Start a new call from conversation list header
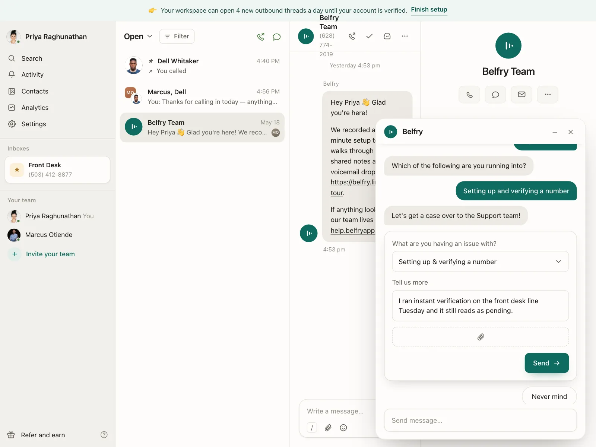Viewport: 596px width, 447px height. pyautogui.click(x=261, y=37)
